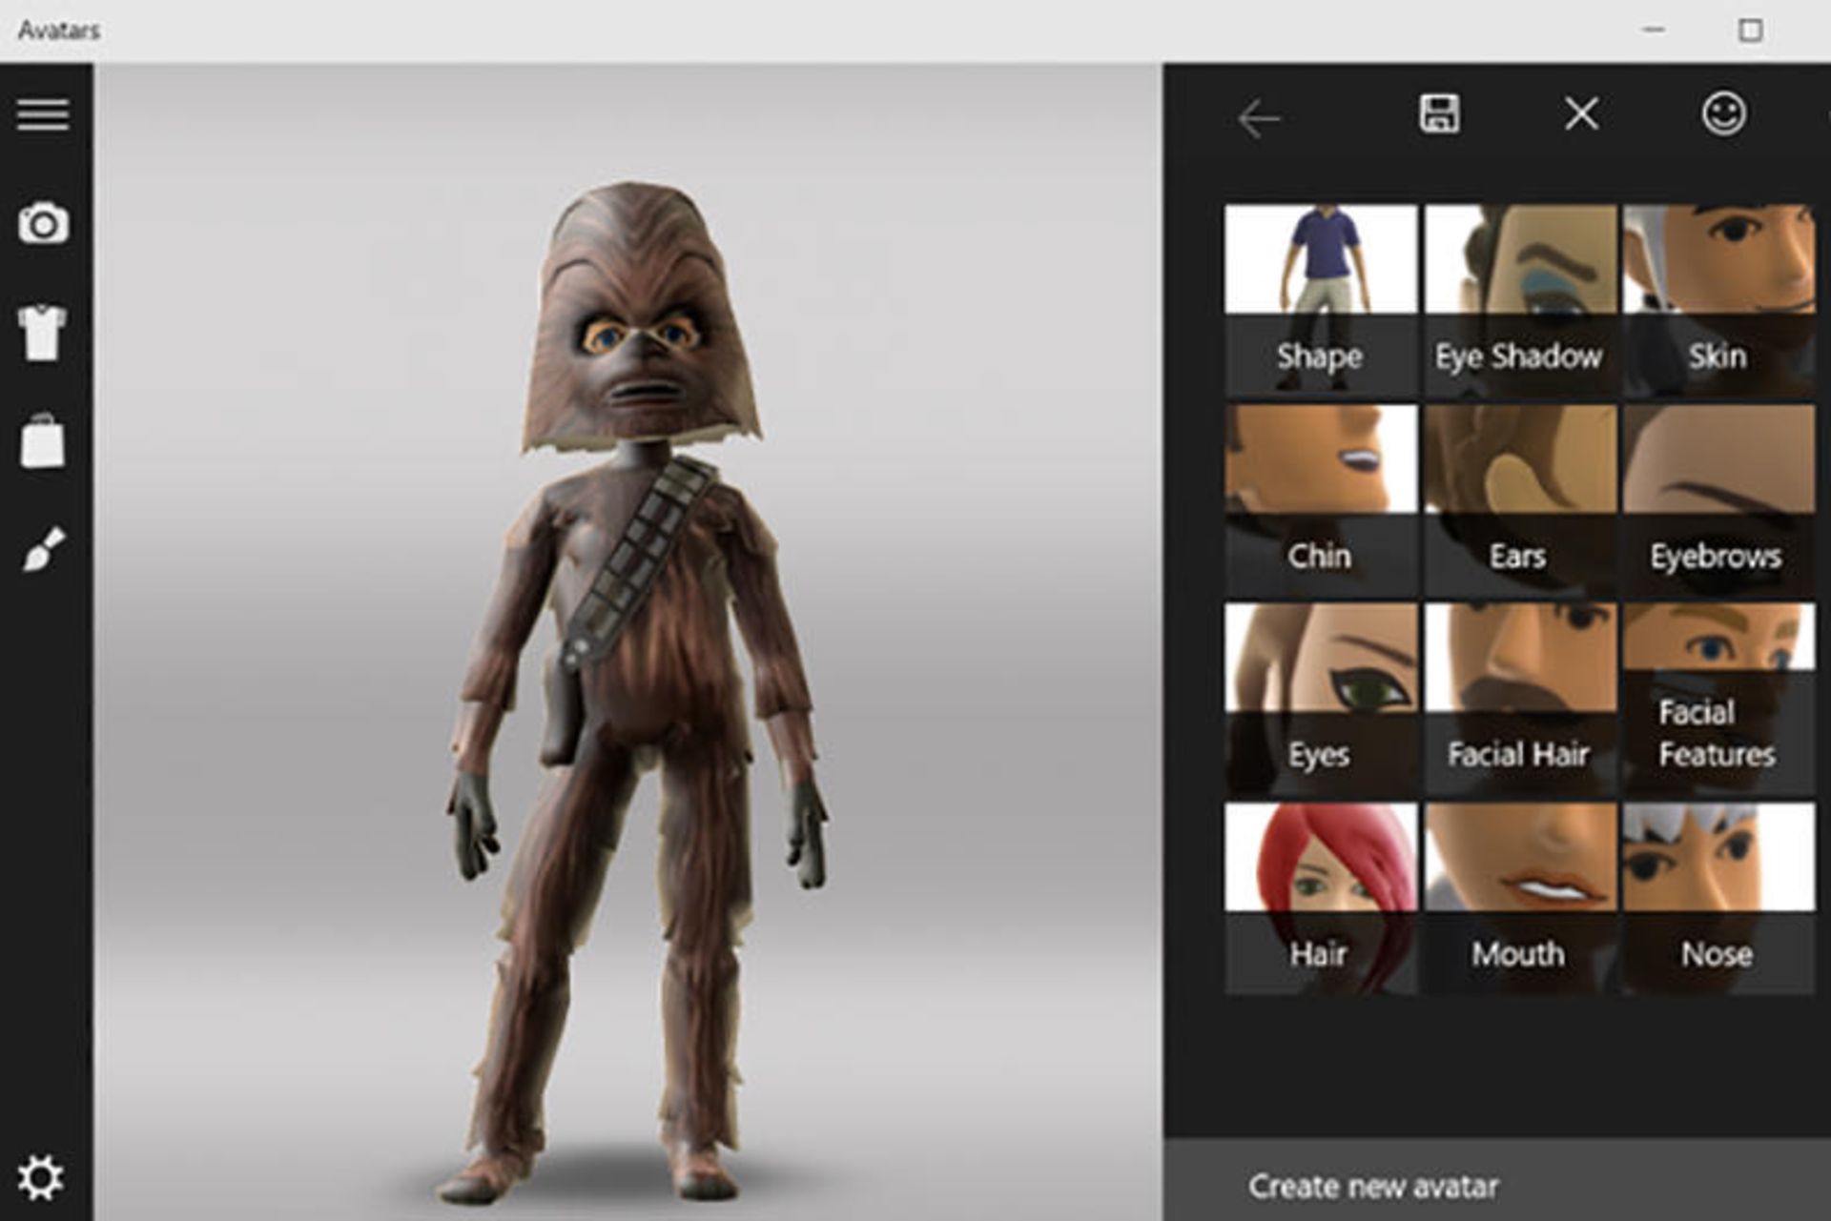Minimize the Avatars window
1831x1221 pixels.
pos(1654,30)
